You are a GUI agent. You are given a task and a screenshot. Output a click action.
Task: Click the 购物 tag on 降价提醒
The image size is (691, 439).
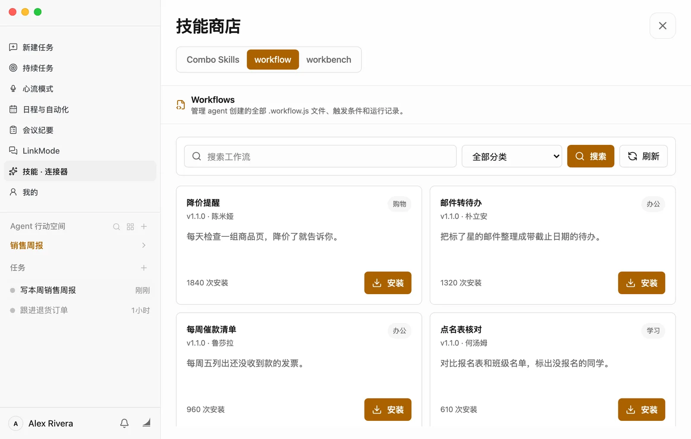pyautogui.click(x=399, y=204)
